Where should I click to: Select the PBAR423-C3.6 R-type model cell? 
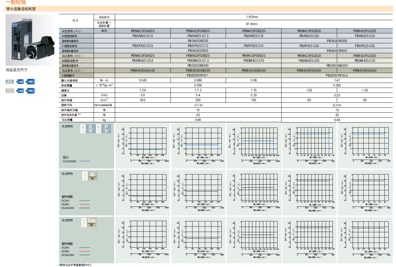pyautogui.click(x=143, y=36)
